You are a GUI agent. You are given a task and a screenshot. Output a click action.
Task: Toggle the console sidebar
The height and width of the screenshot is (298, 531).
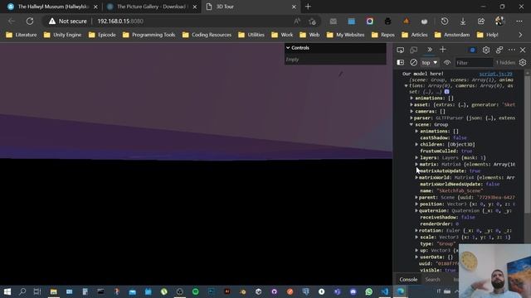[x=400, y=63]
